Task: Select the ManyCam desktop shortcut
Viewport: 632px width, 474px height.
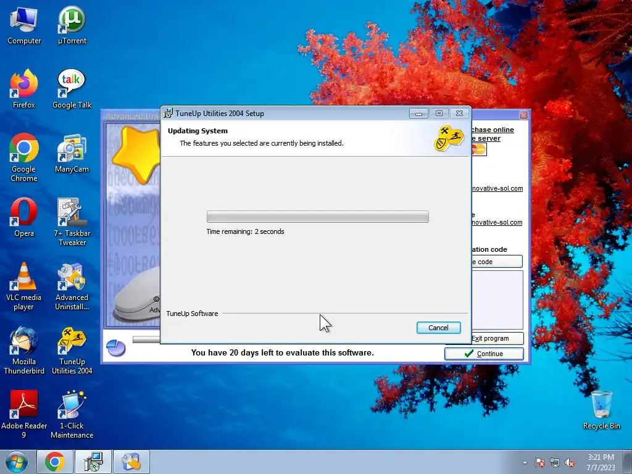Action: (x=72, y=154)
